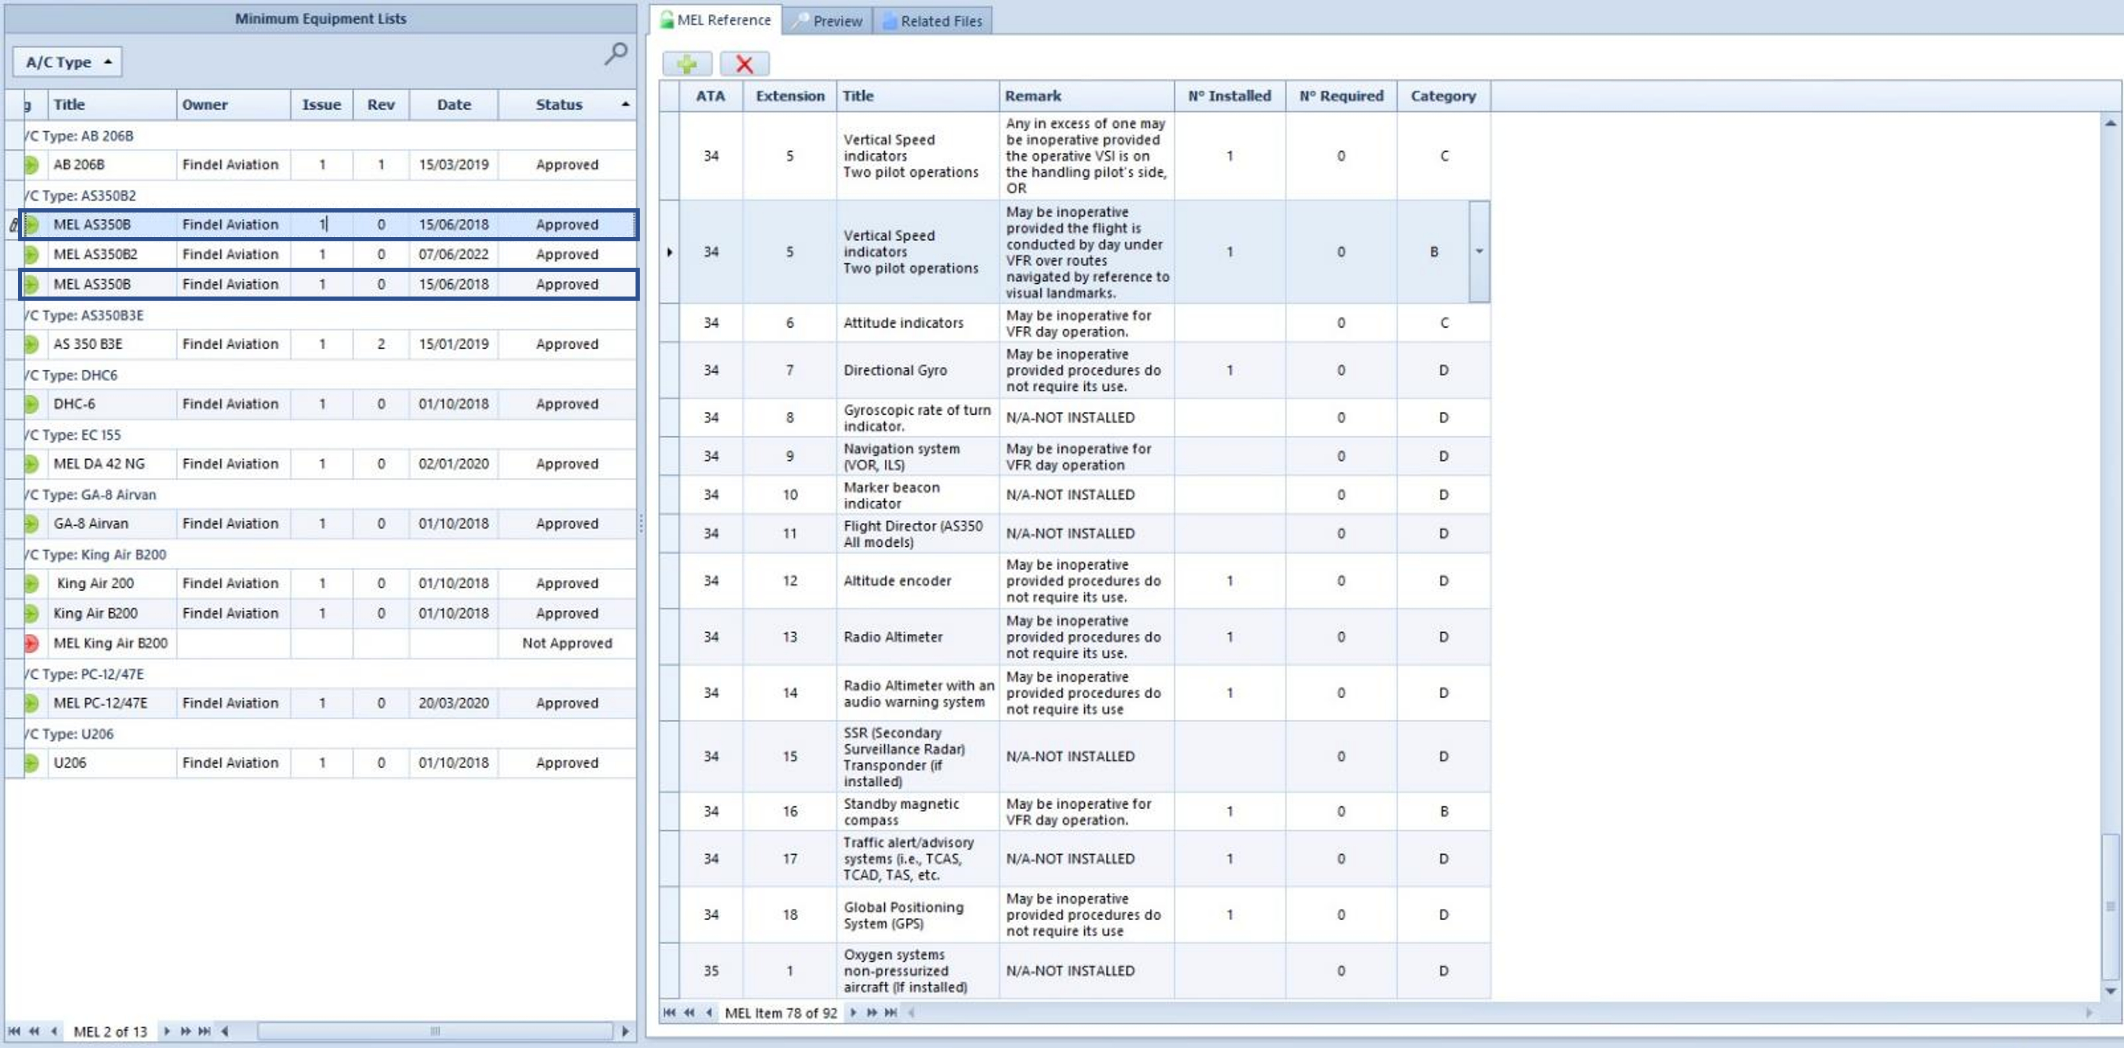
Task: Go to previous MEL Item record
Action: [708, 1013]
